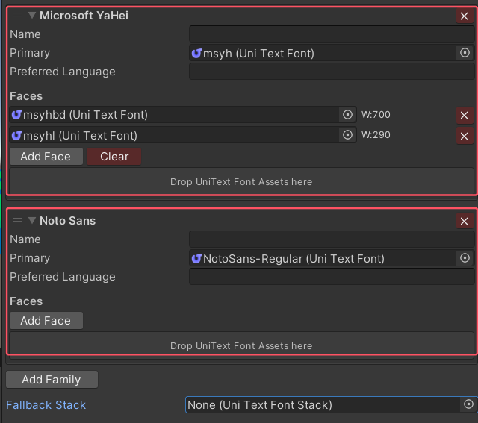Click the Microsoft YaHei header title
The width and height of the screenshot is (478, 423).
84,16
